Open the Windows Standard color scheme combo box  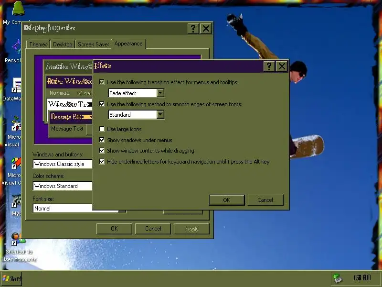click(x=63, y=186)
